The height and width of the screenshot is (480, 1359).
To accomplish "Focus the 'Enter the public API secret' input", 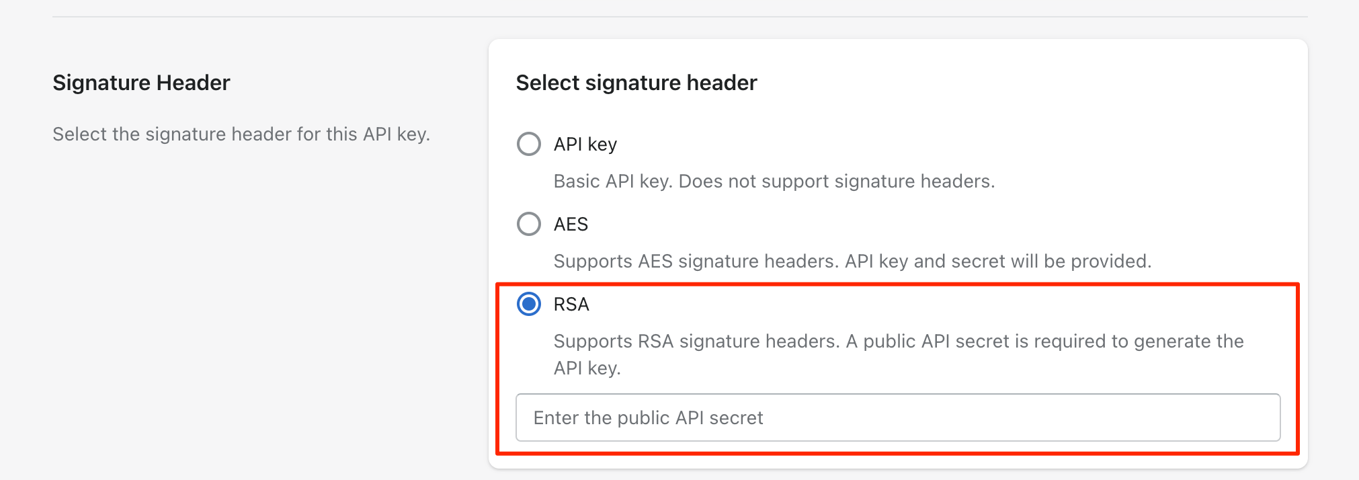I will [x=897, y=417].
